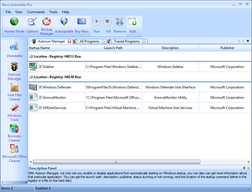Run the selected startup entry
The image size is (252, 192).
coord(97,25)
